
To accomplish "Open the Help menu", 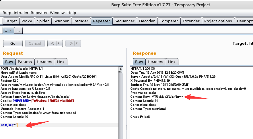I will [72, 13].
